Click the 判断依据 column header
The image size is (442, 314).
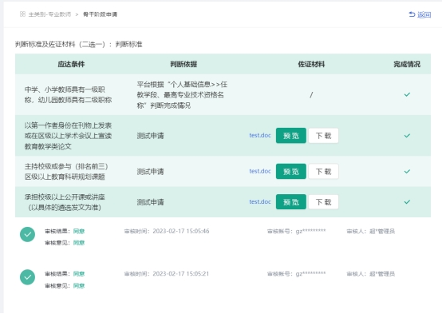[x=184, y=64]
